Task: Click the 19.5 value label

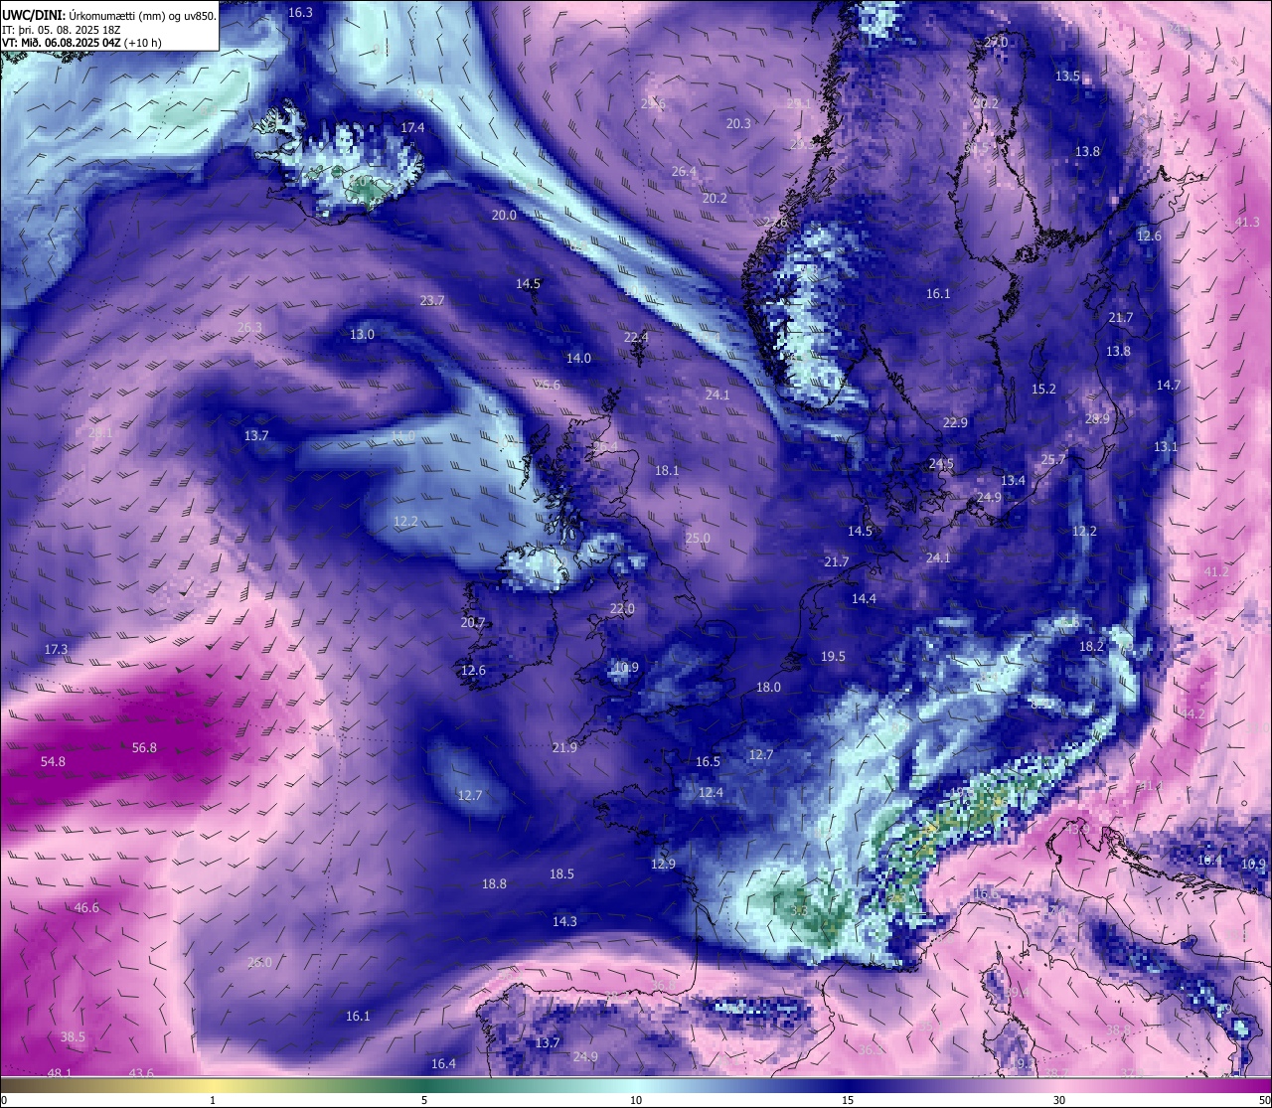Action: (x=833, y=657)
